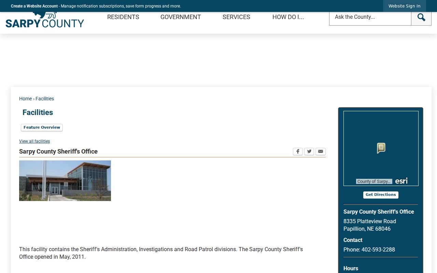This screenshot has width=437, height=273.
Task: Click the search magnifier icon
Action: pyautogui.click(x=421, y=17)
